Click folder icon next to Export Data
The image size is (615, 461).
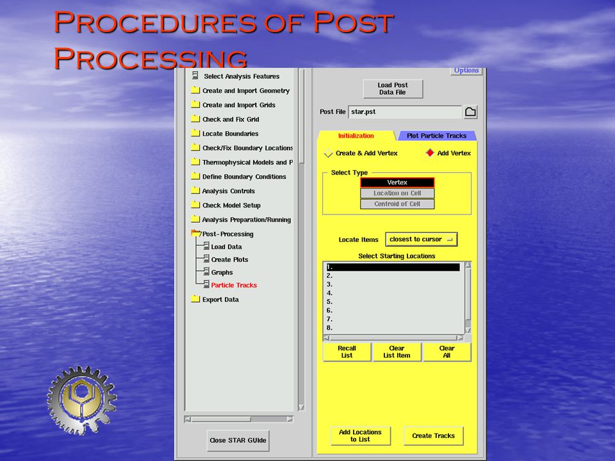(195, 299)
